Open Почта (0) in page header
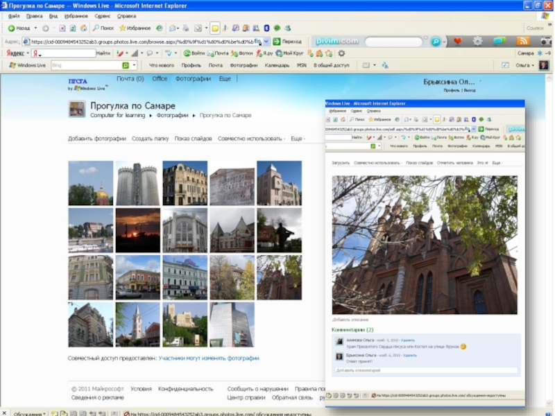 point(130,79)
